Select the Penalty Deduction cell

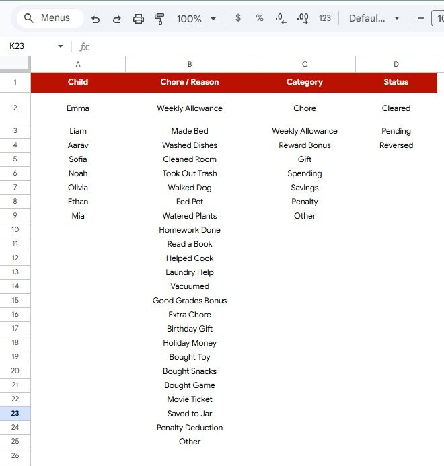190,428
